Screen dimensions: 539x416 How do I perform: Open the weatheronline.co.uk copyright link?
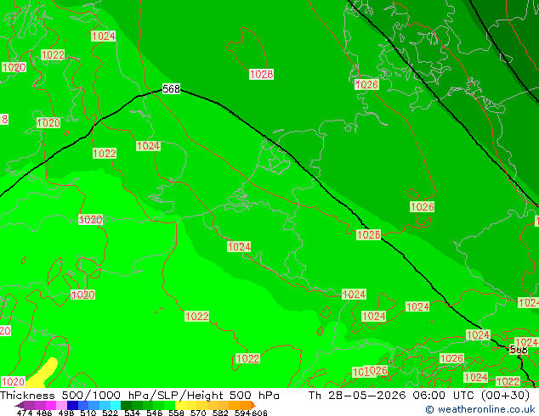[480, 409]
